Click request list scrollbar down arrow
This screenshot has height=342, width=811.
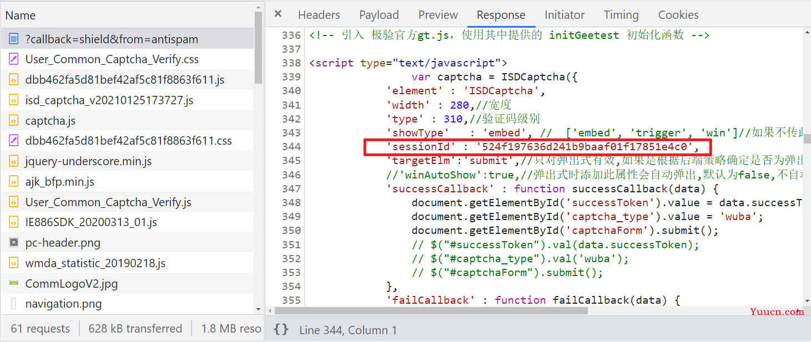(x=259, y=309)
